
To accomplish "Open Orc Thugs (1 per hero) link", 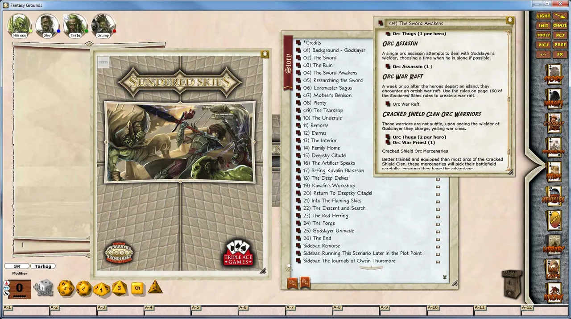I will (x=419, y=33).
